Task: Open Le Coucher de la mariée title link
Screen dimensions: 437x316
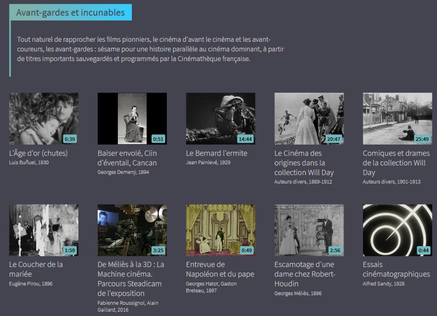Action: (x=36, y=269)
